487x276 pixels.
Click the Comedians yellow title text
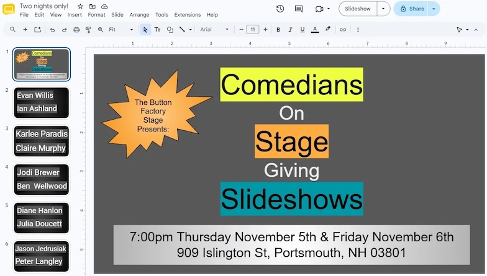pyautogui.click(x=292, y=84)
